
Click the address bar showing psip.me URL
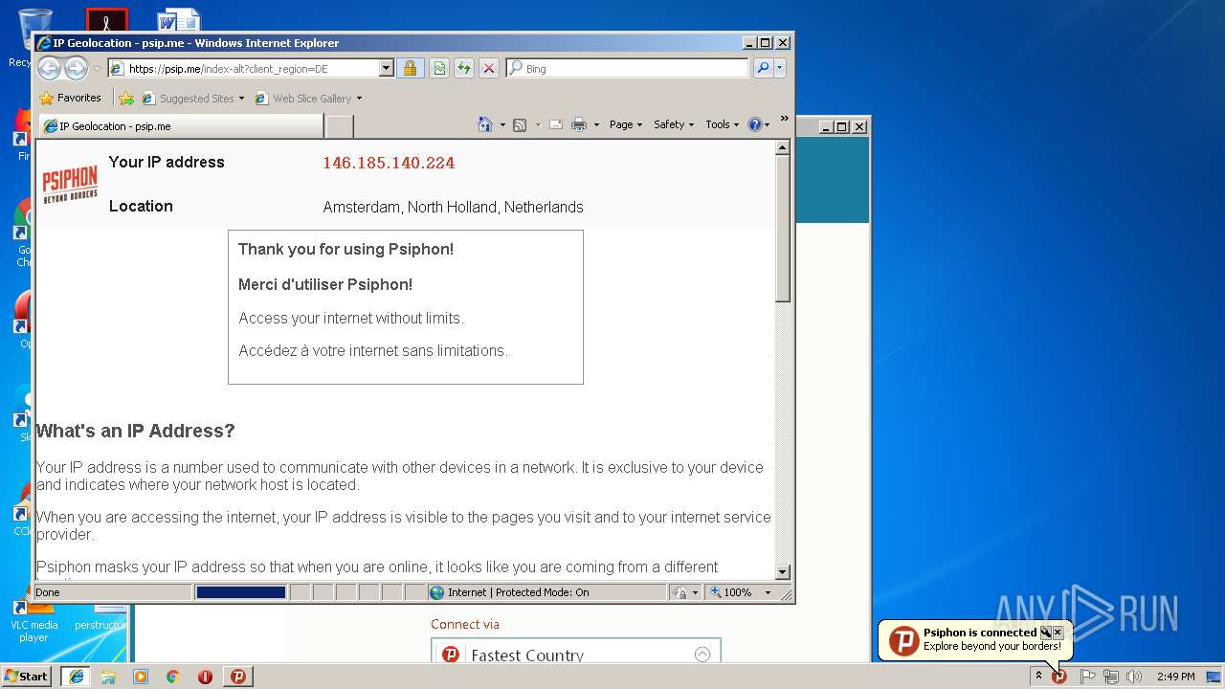(243, 68)
